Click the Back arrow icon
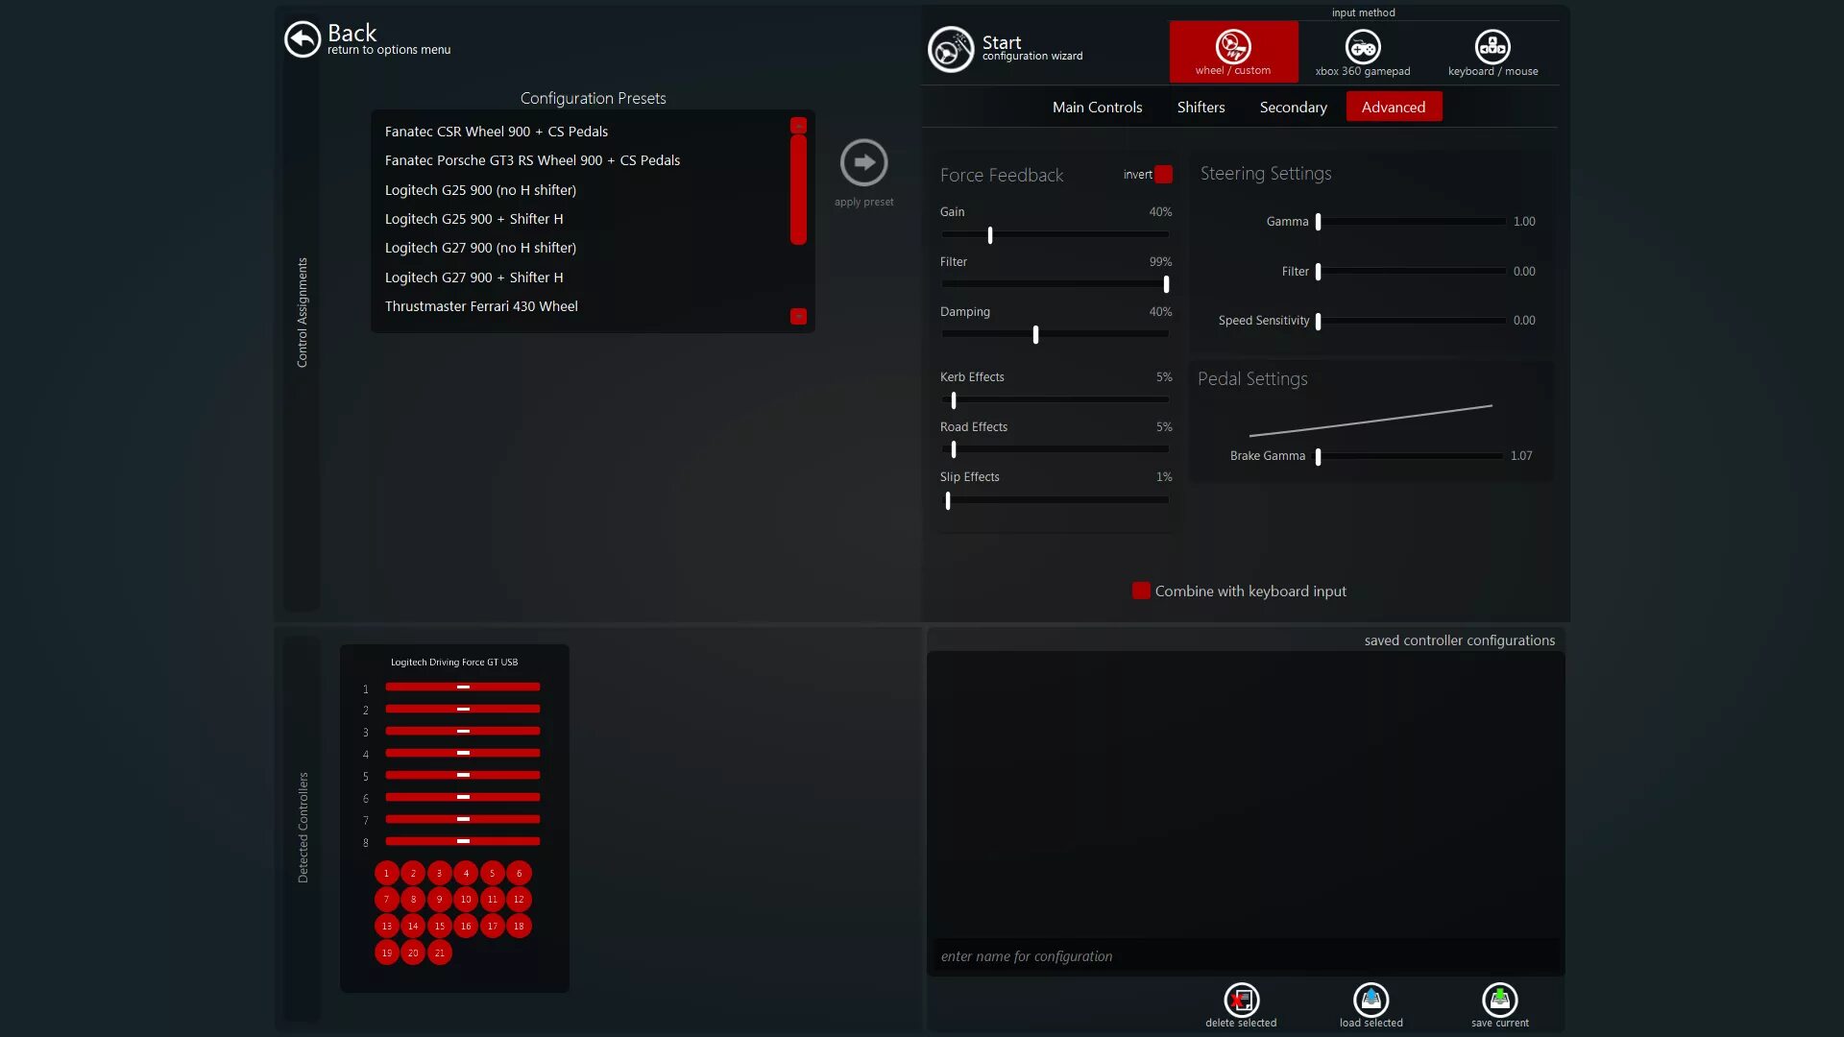Viewport: 1844px width, 1037px height. pos(303,39)
